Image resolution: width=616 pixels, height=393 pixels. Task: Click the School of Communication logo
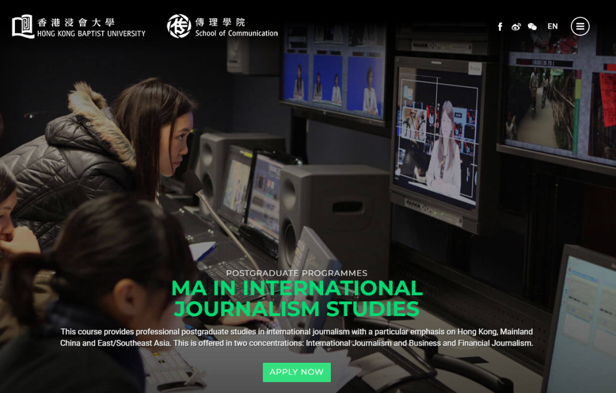[x=222, y=26]
